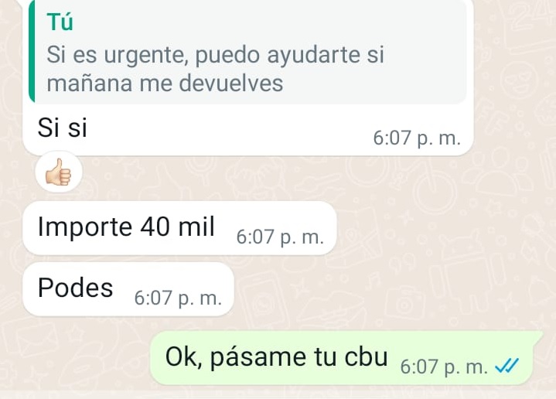556x399 pixels.
Task: Tap the 'Tú' sender label in quote
Action: [x=60, y=22]
